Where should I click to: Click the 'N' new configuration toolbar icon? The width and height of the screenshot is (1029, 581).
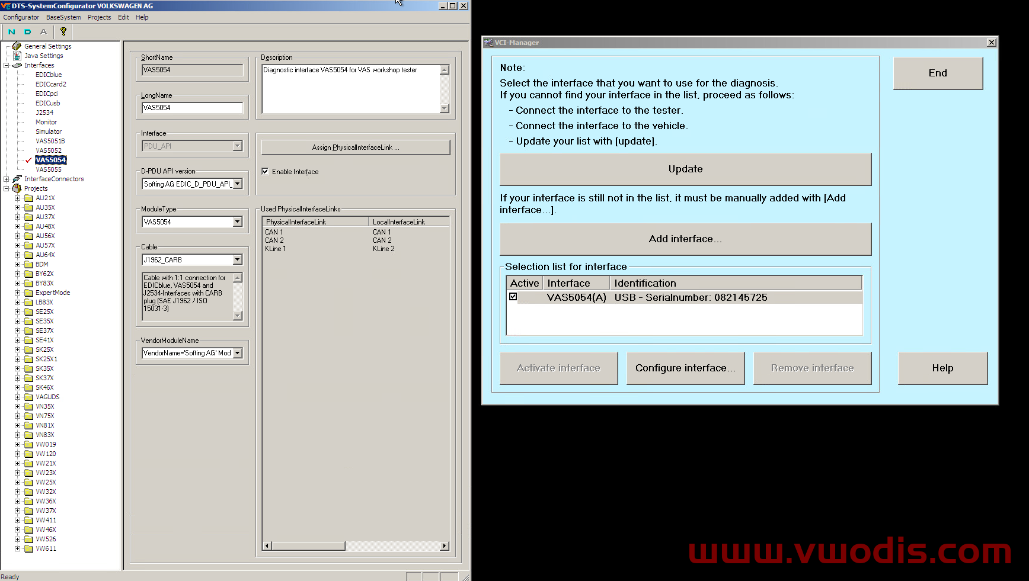[x=11, y=32]
